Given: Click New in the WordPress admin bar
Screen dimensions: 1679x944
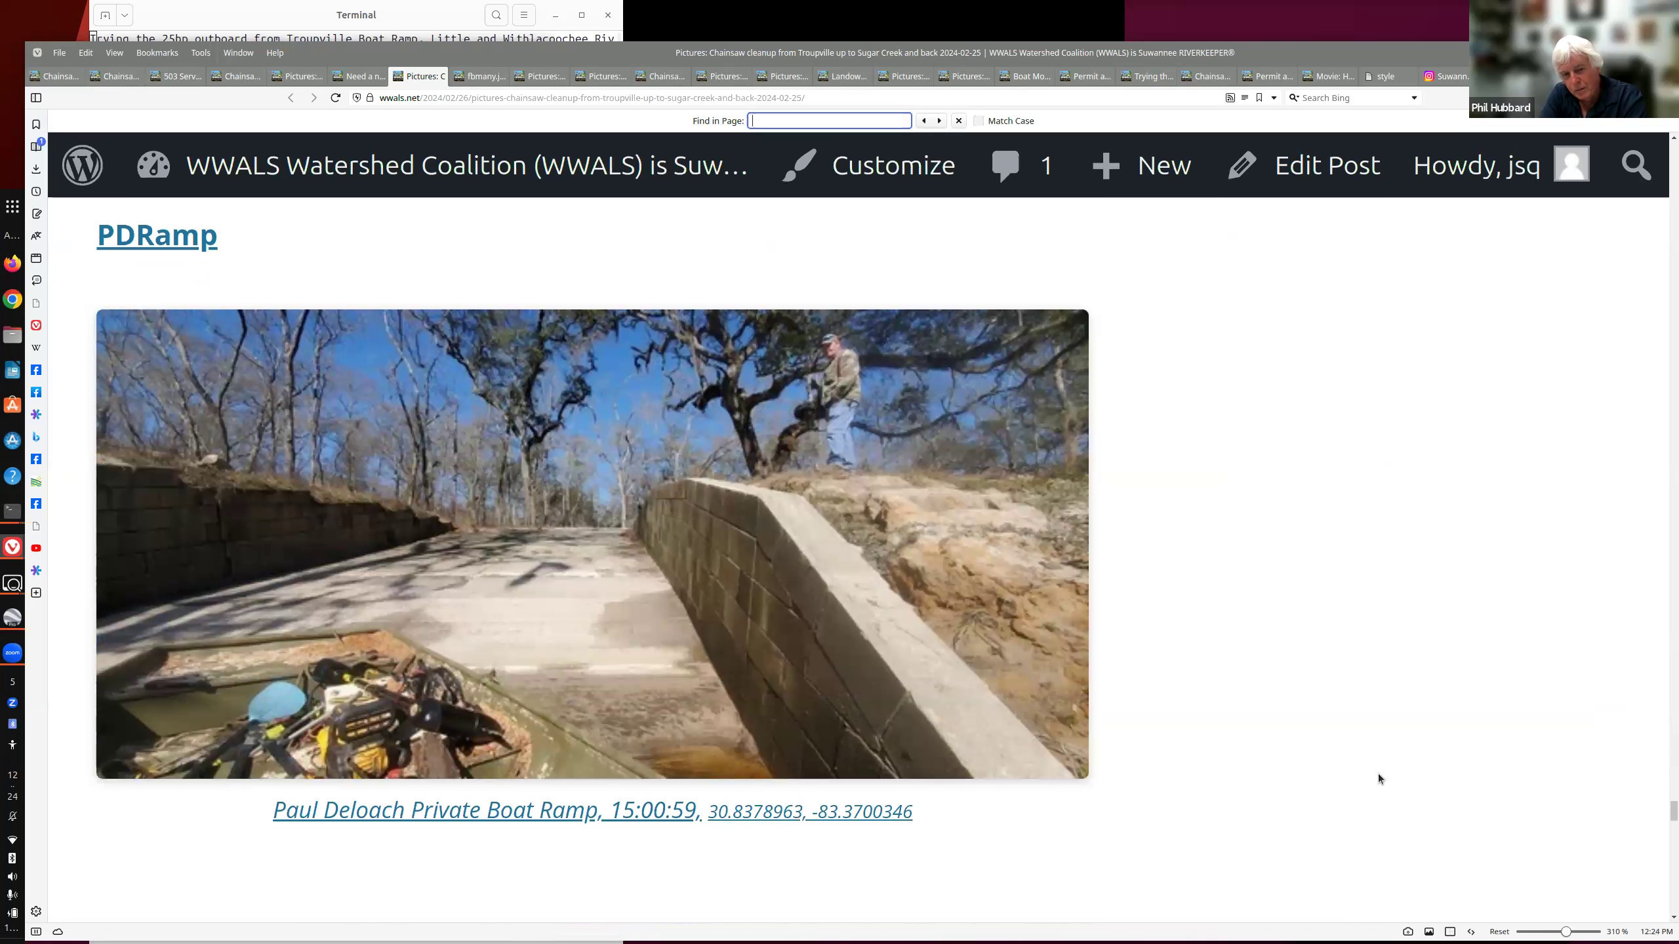Looking at the screenshot, I should point(1141,165).
